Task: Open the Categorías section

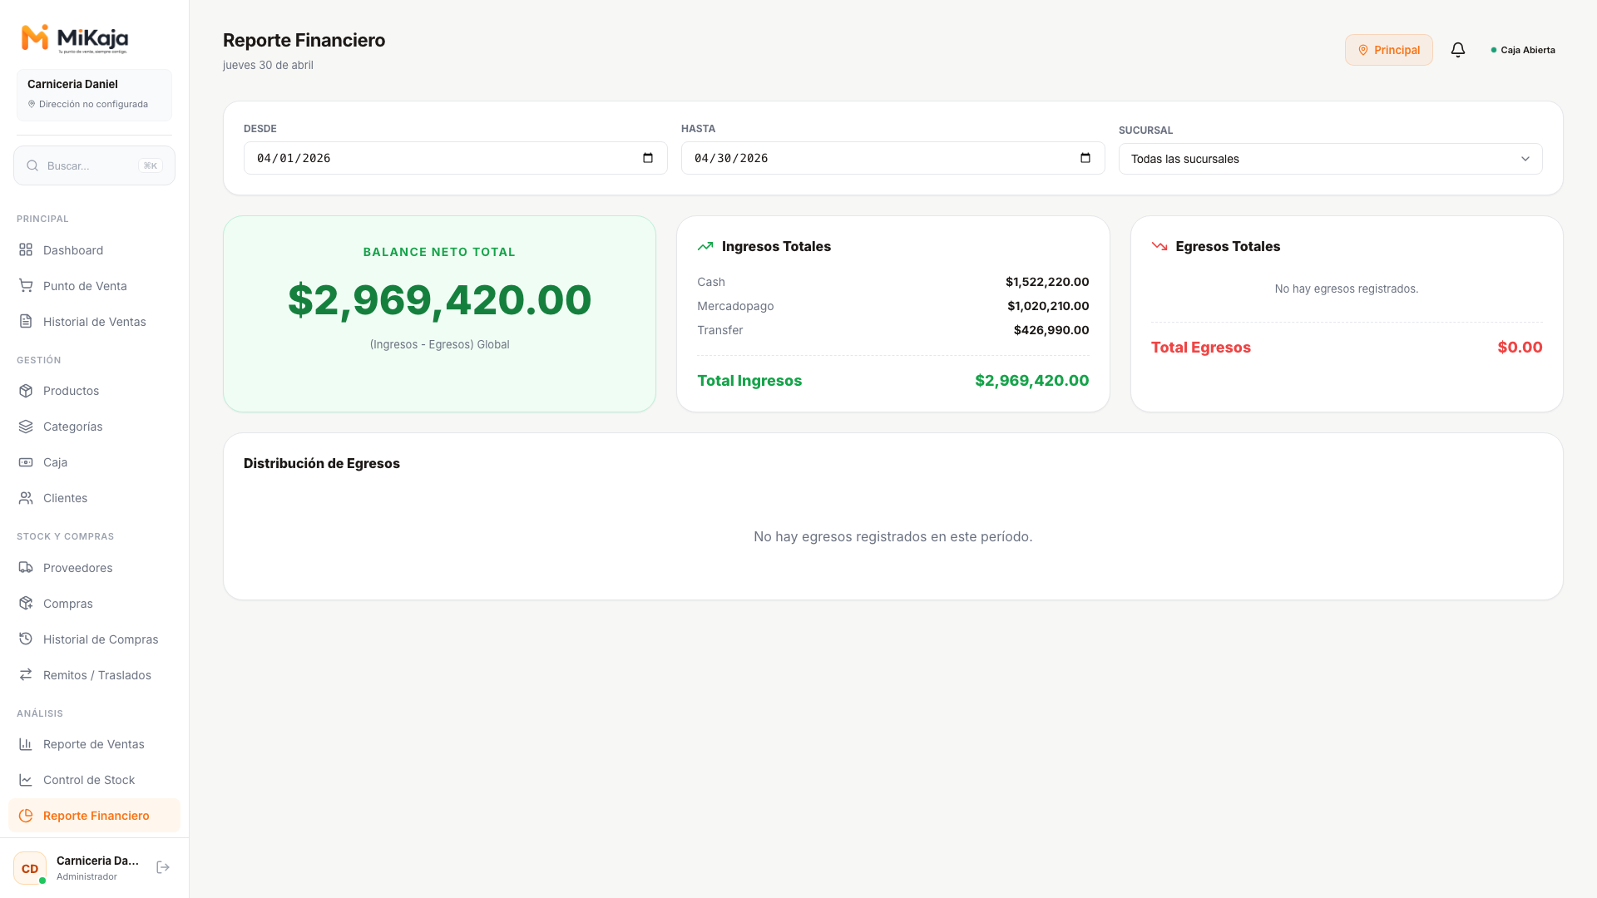Action: 94,427
